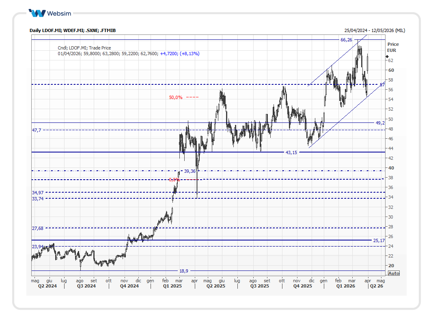
Task: Select the 25,17 horizontal level label
Action: pos(378,240)
